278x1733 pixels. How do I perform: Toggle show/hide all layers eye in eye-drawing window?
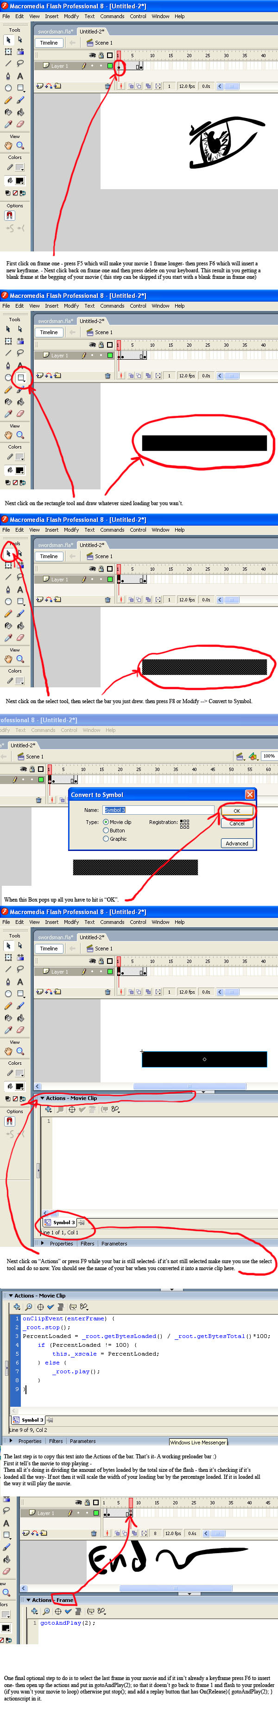pyautogui.click(x=92, y=55)
